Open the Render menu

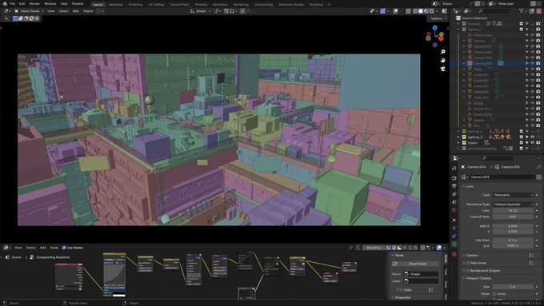click(x=34, y=4)
